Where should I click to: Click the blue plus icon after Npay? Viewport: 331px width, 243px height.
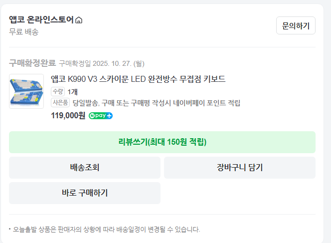(109, 116)
